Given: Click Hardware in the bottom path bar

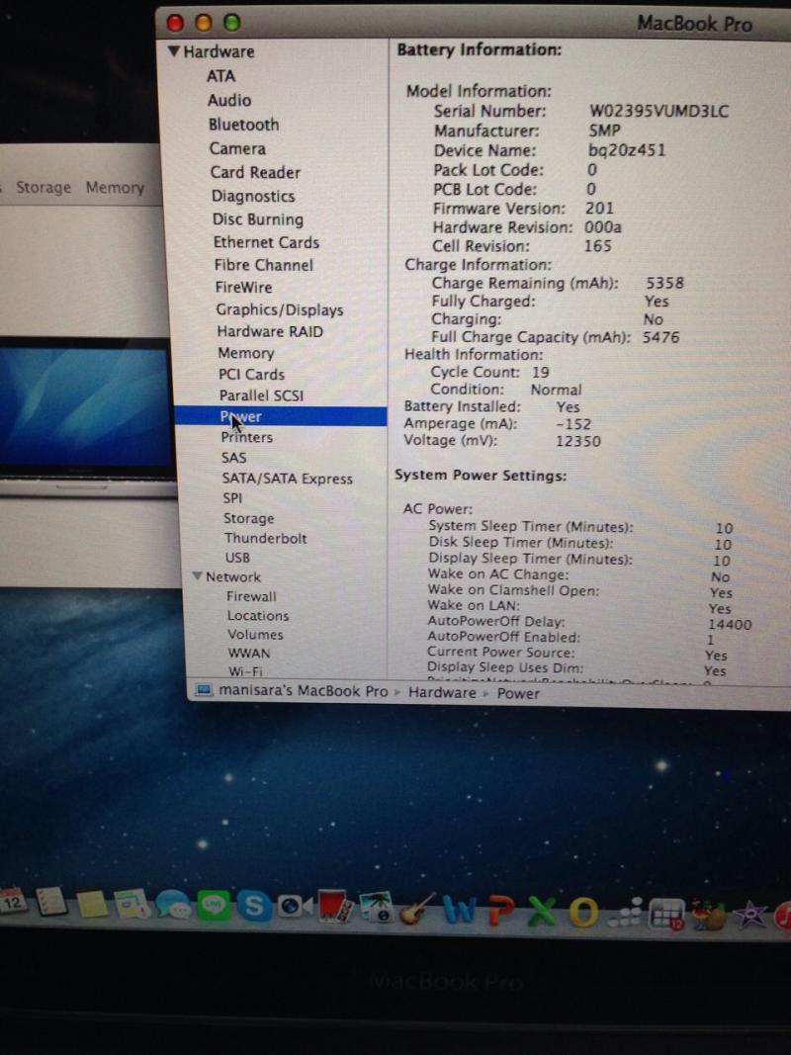Looking at the screenshot, I should click(442, 692).
